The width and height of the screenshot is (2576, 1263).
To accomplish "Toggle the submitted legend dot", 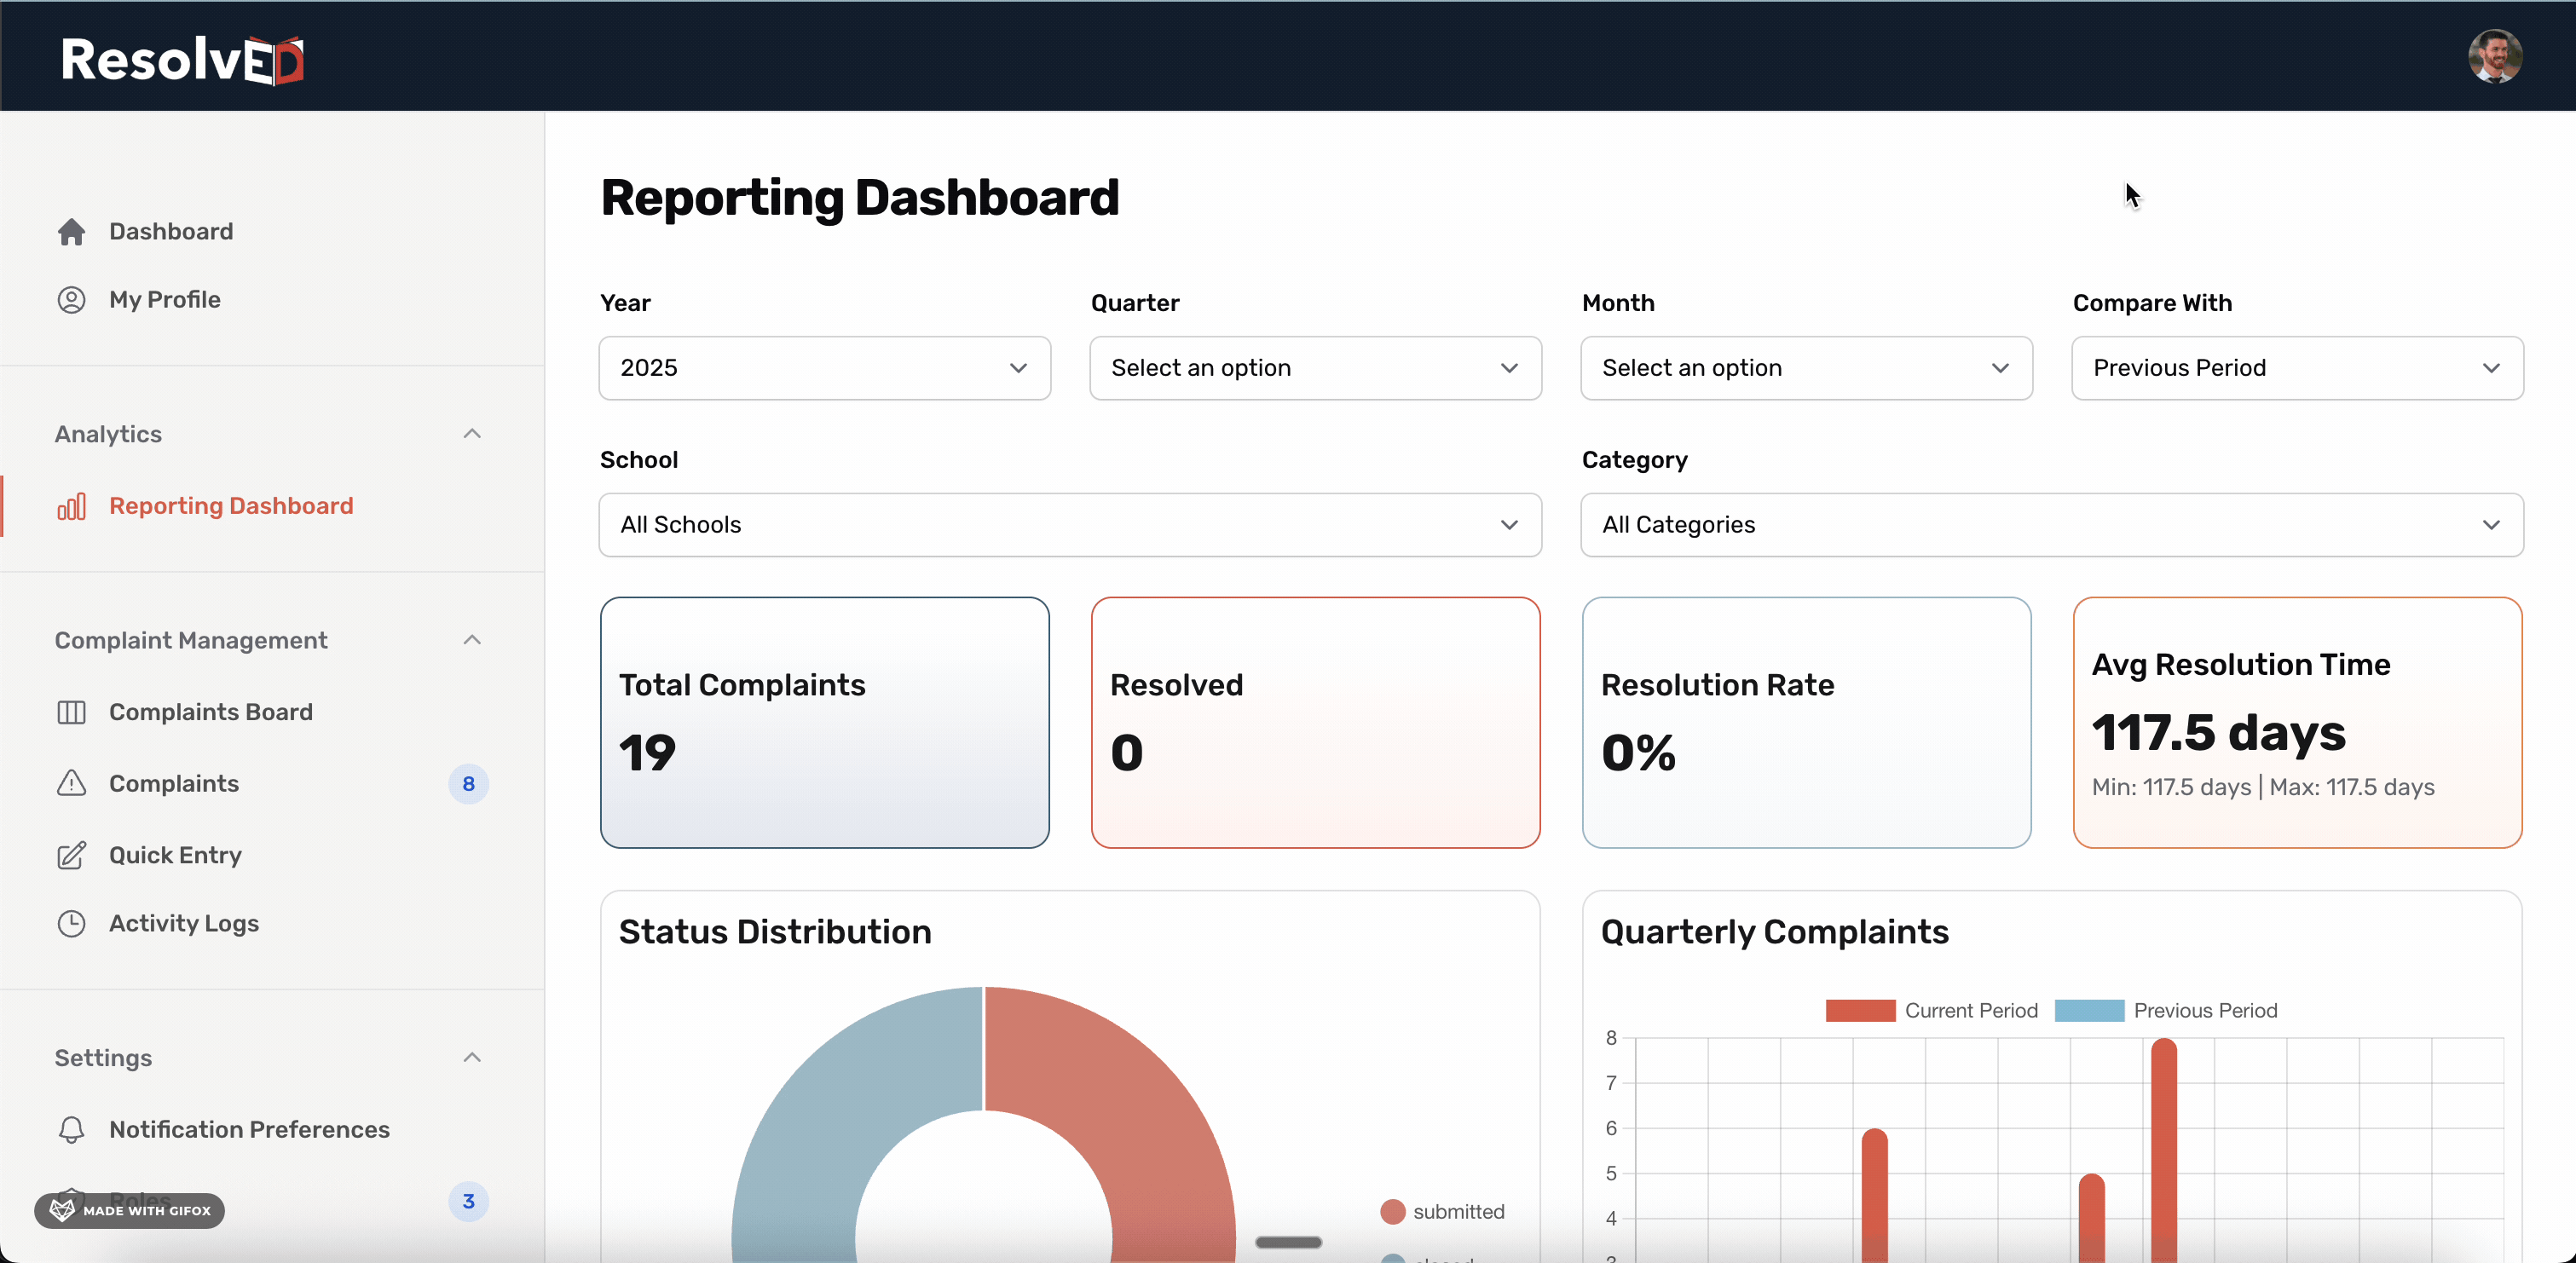I will 1392,1212.
